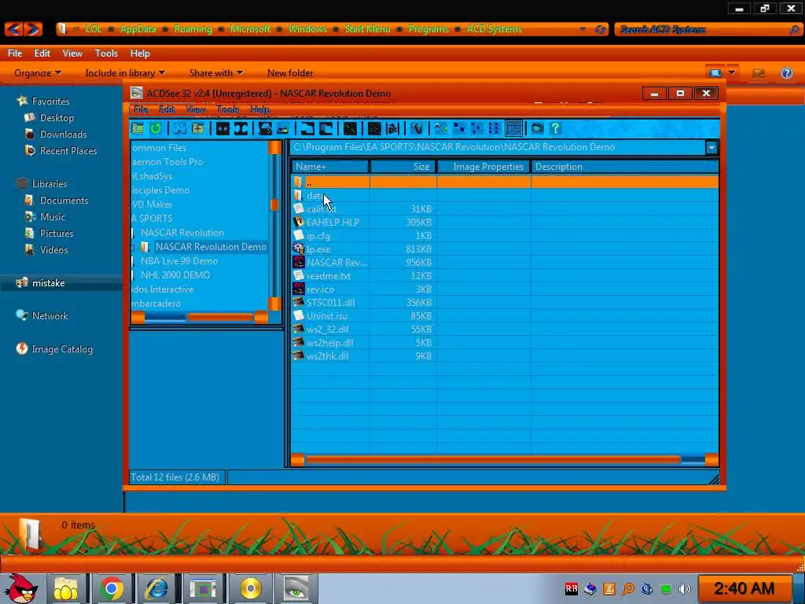Viewport: 805px width, 604px height.
Task: Click Explorer Forward arrow button
Action: coord(33,29)
